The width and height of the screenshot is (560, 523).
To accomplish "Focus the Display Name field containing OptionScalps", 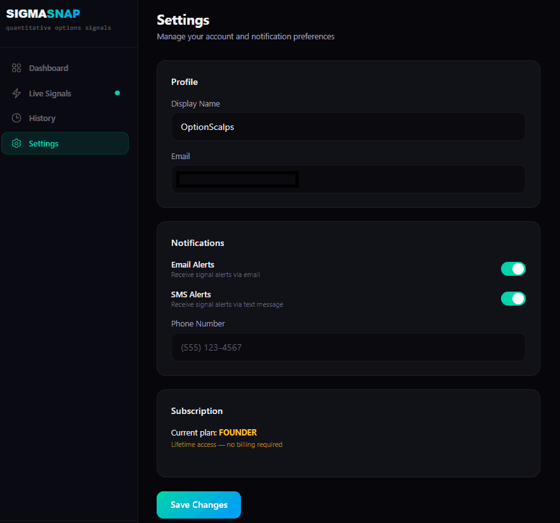I will [348, 127].
